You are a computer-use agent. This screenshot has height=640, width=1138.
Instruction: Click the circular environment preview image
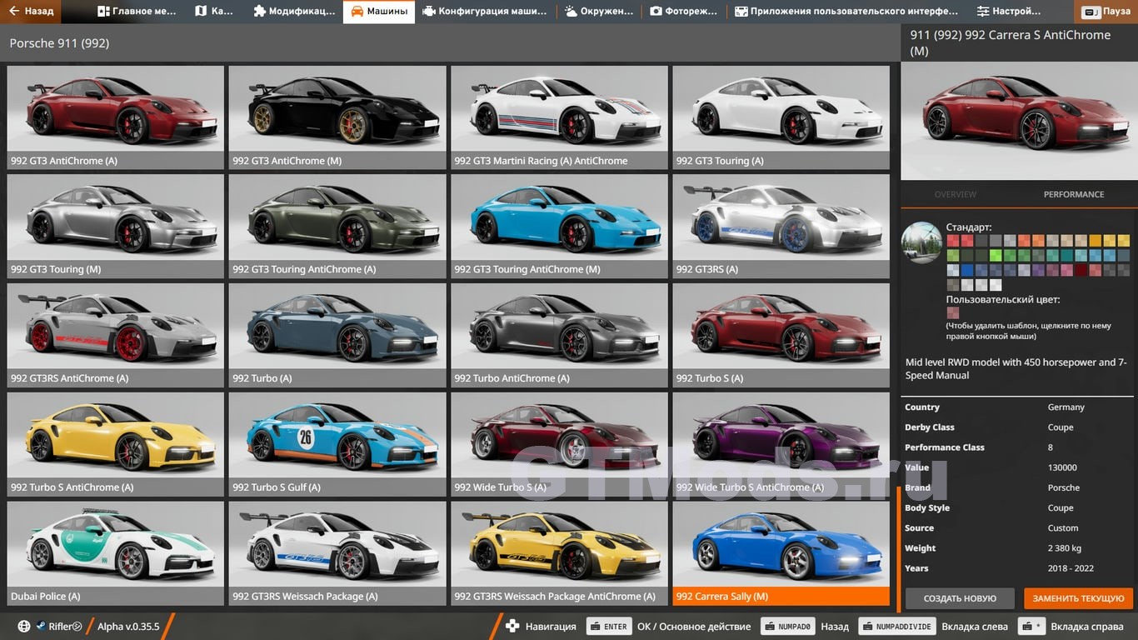click(921, 243)
